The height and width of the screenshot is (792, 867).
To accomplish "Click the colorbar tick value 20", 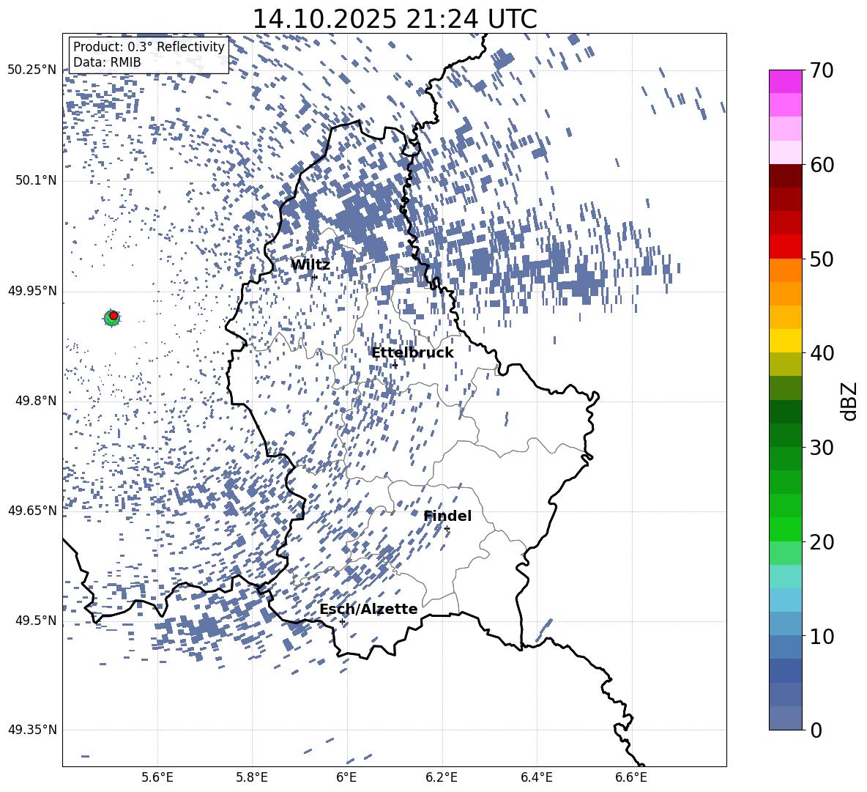I will pos(822,542).
